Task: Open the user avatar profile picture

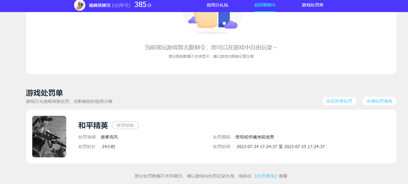Action: tap(80, 5)
